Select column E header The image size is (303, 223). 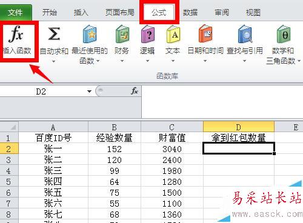pyautogui.click(x=289, y=127)
